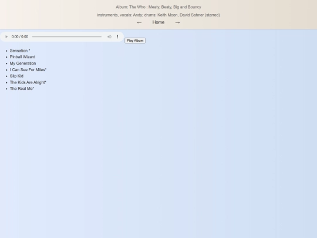
Task: Click the instruments and vocals credits line
Action: pos(158,15)
